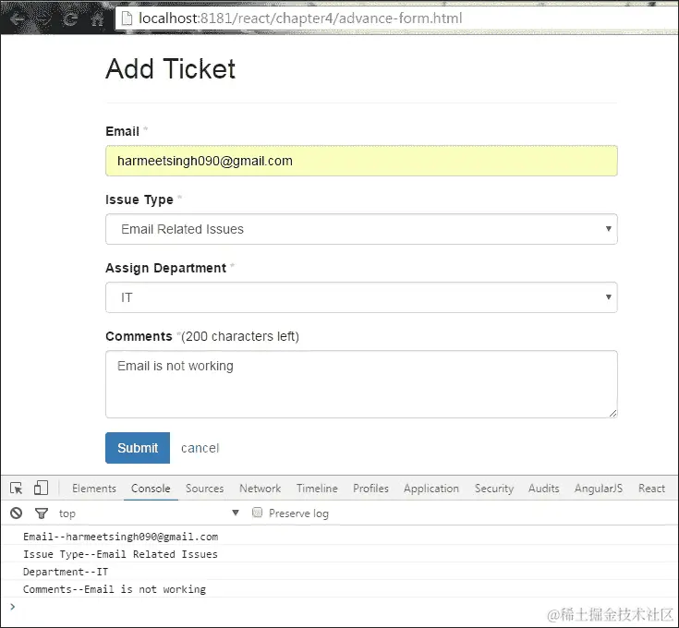This screenshot has height=628, width=679.
Task: Open the top context dropdown arrow
Action: (x=236, y=513)
